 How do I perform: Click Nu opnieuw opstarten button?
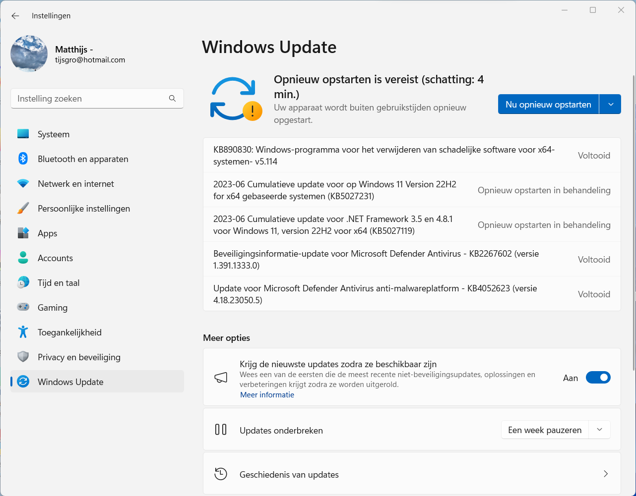click(x=548, y=105)
